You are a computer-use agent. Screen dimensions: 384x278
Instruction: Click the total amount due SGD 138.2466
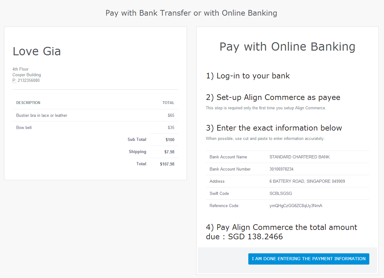(255, 237)
